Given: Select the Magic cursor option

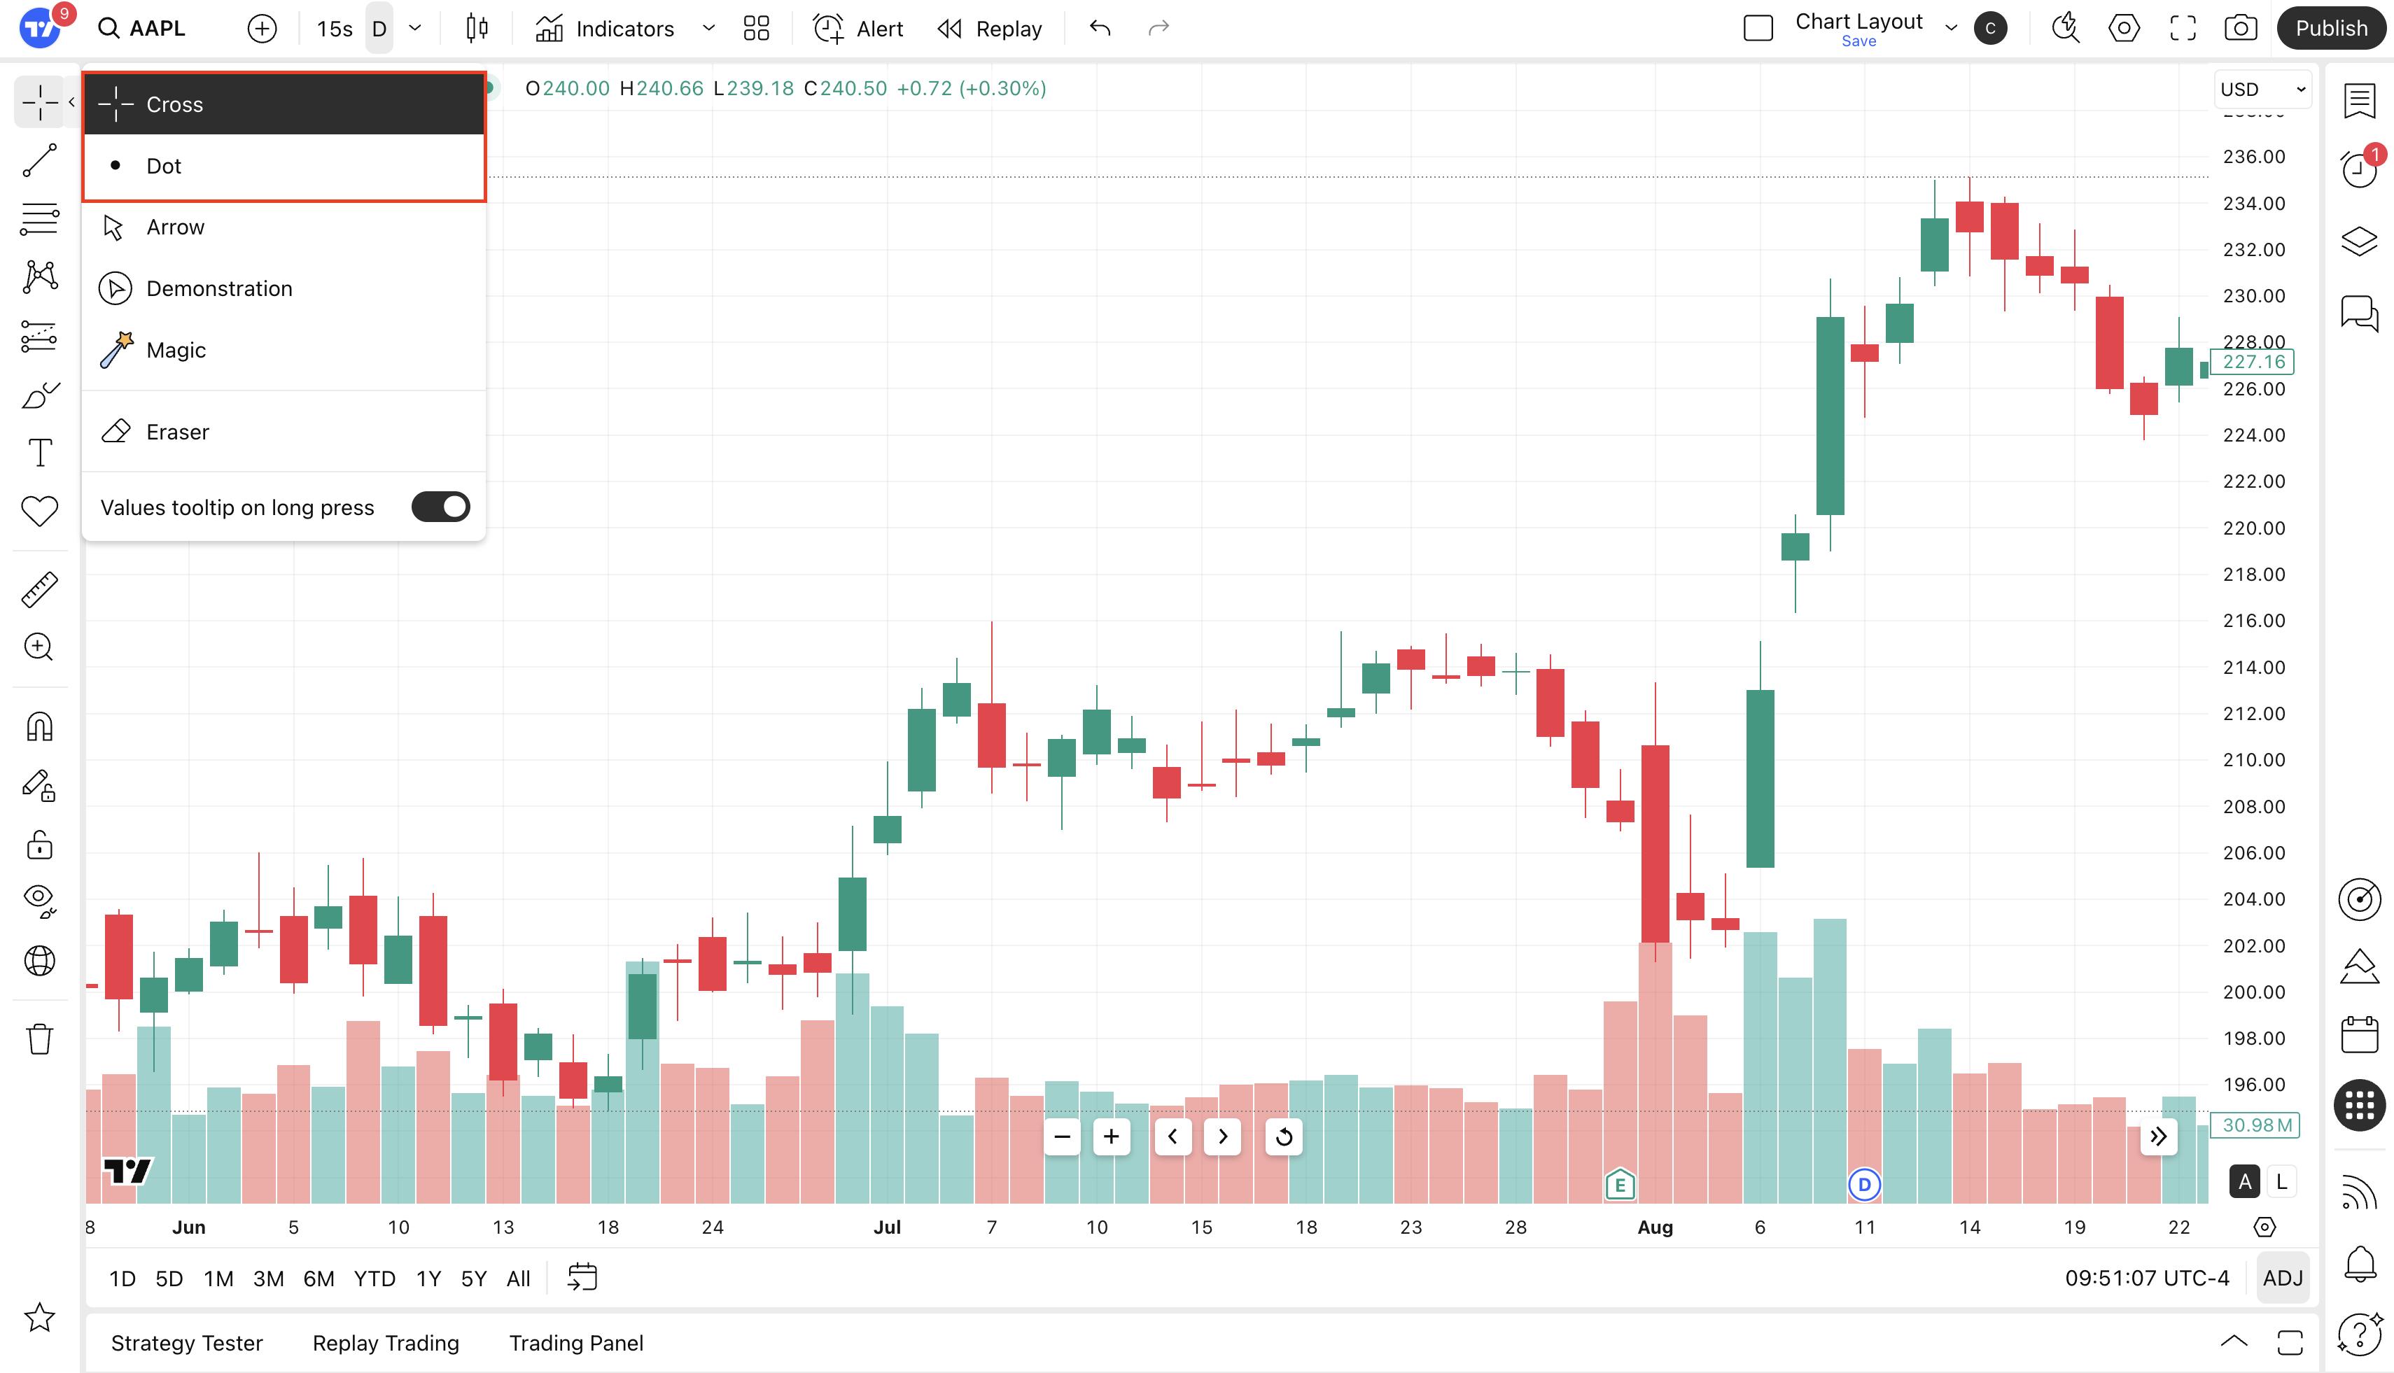Looking at the screenshot, I should pyautogui.click(x=176, y=350).
